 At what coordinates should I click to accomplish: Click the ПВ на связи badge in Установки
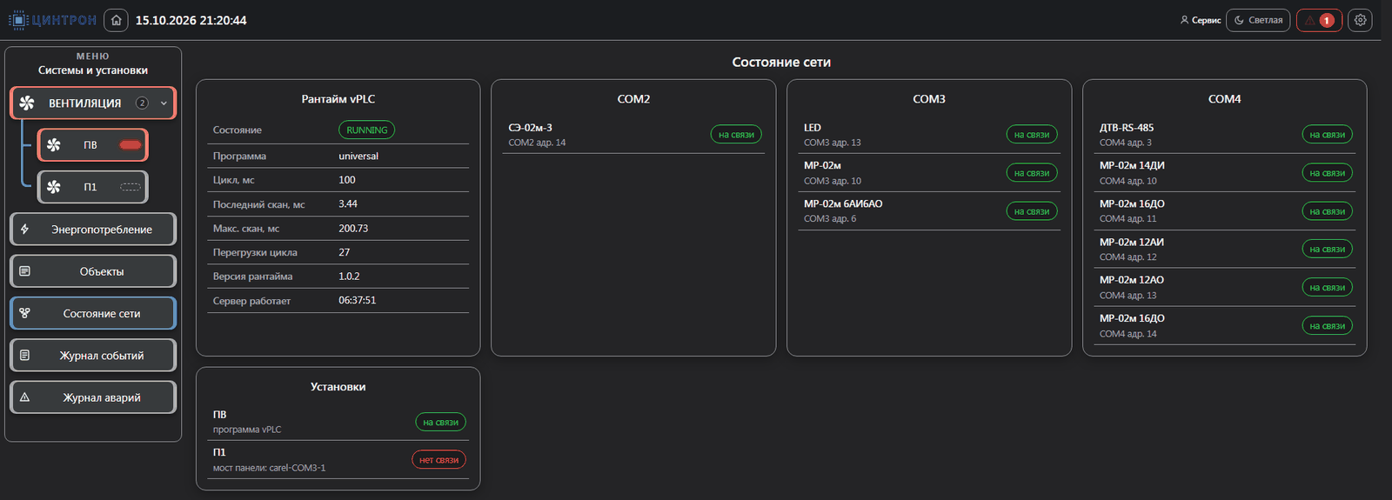440,422
